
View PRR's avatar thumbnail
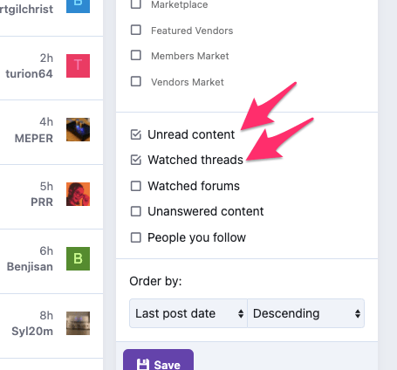(78, 194)
